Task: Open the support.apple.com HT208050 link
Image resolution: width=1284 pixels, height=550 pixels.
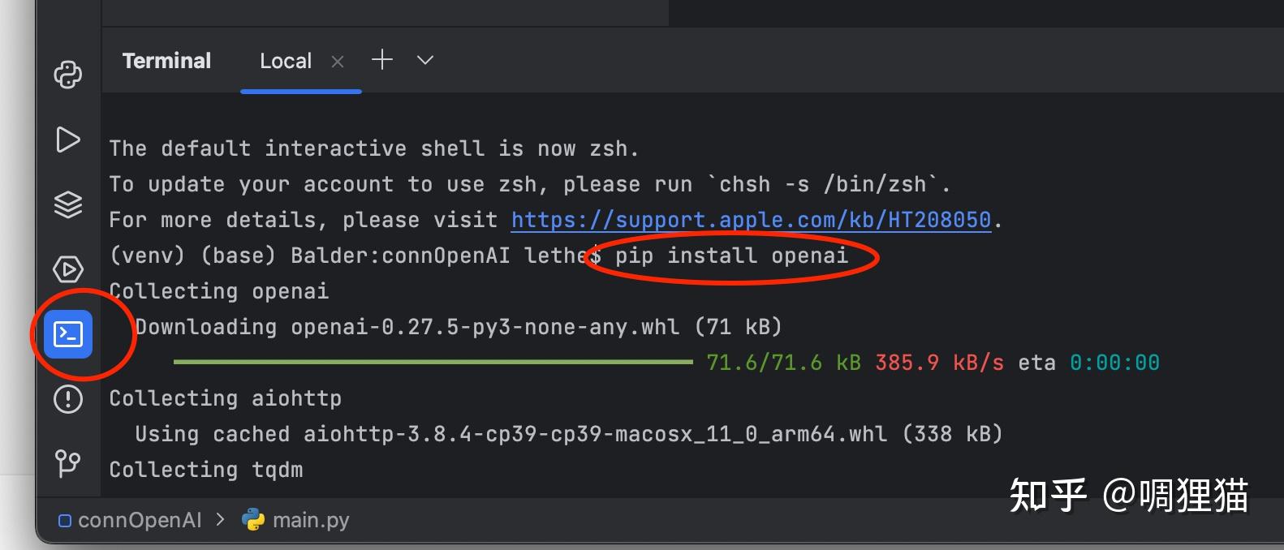Action: [751, 220]
